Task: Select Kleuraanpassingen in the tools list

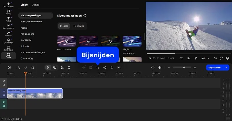Action: (x=36, y=15)
